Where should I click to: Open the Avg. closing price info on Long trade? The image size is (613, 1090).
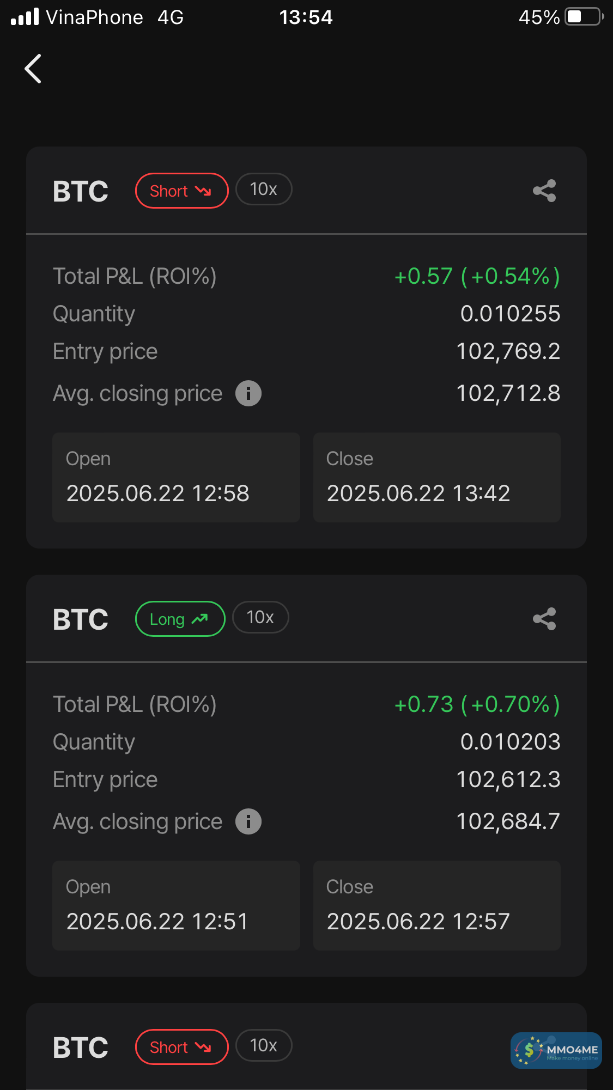248,821
